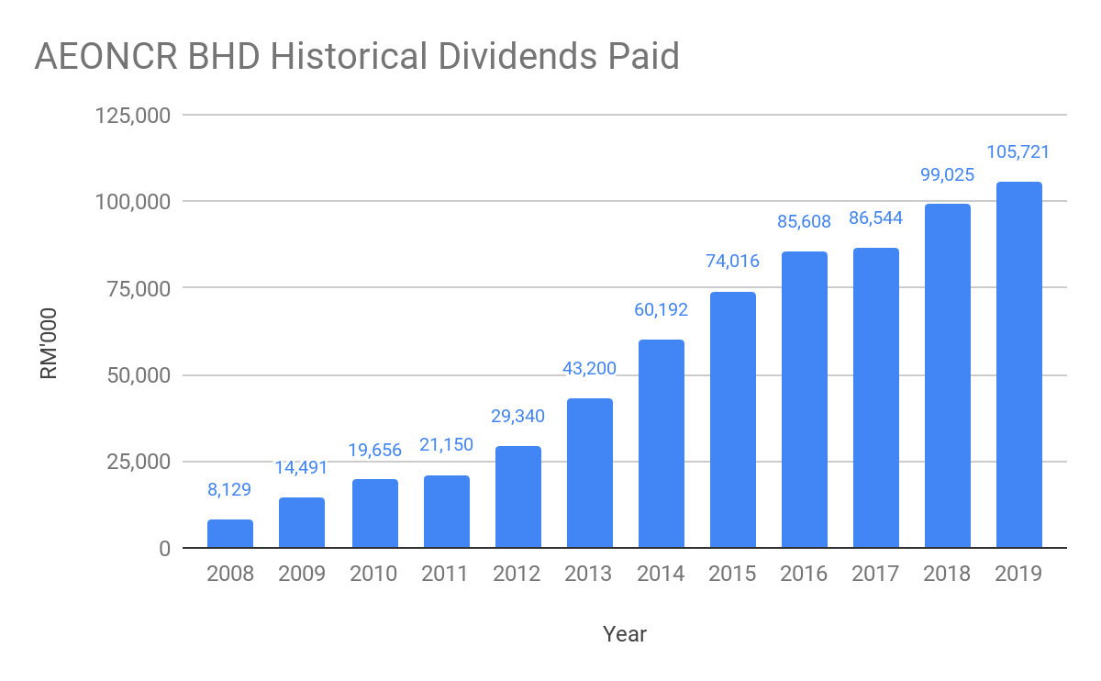Select the 2013 dividend bar
Viewport: 1101px width, 681px height.
pyautogui.click(x=588, y=474)
